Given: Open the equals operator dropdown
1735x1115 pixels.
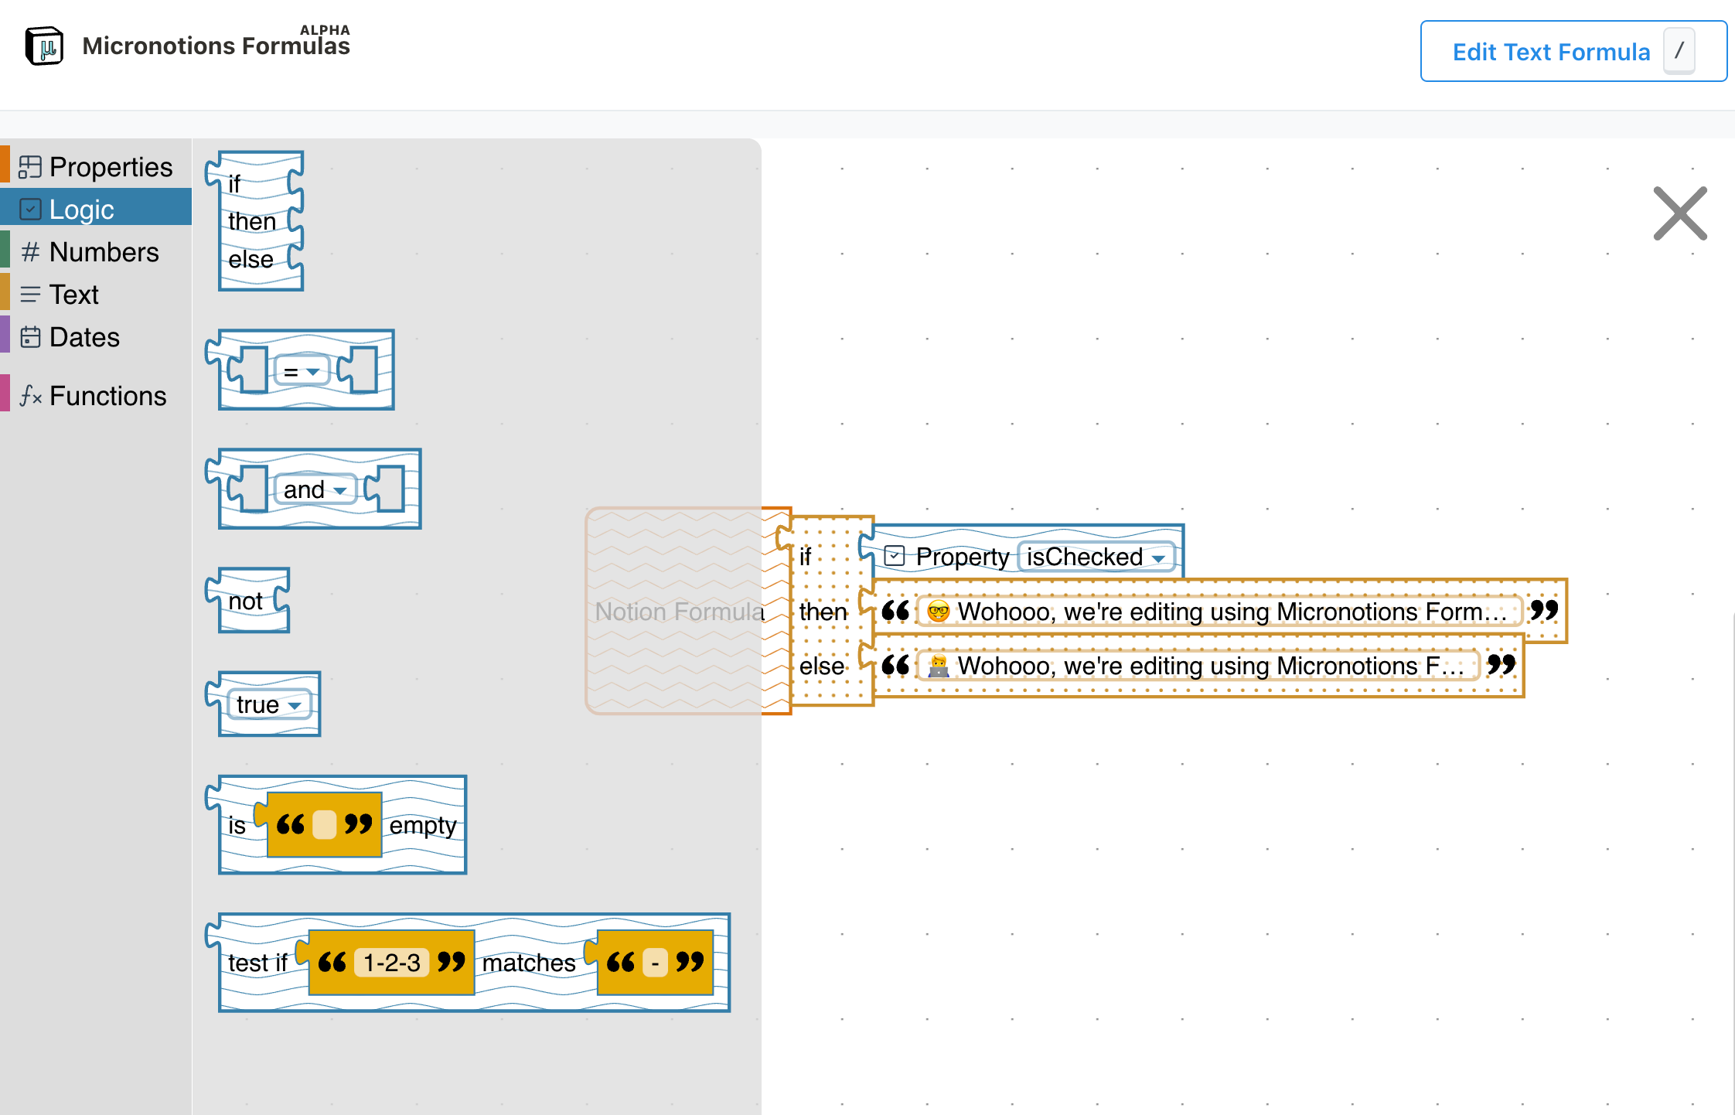Looking at the screenshot, I should pos(302,372).
